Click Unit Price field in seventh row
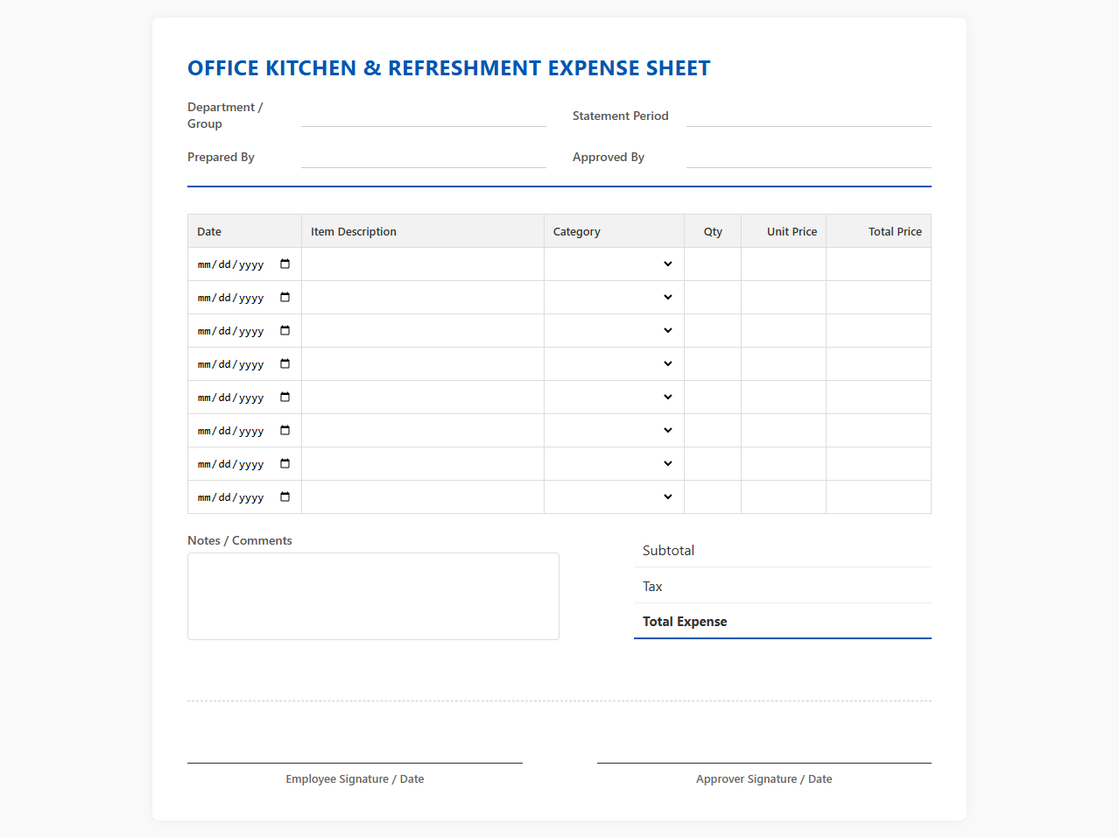 pos(784,464)
